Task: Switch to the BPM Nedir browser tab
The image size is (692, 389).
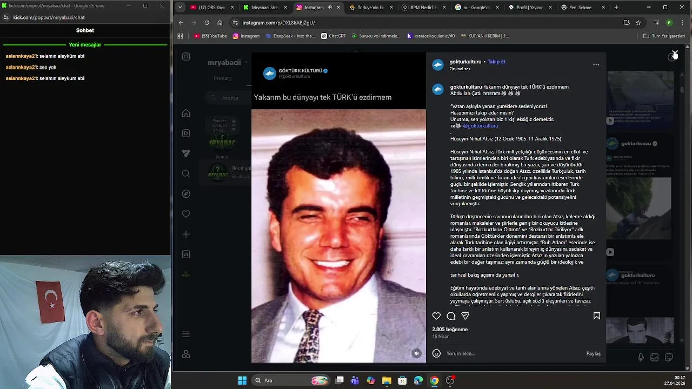Action: pos(424,8)
